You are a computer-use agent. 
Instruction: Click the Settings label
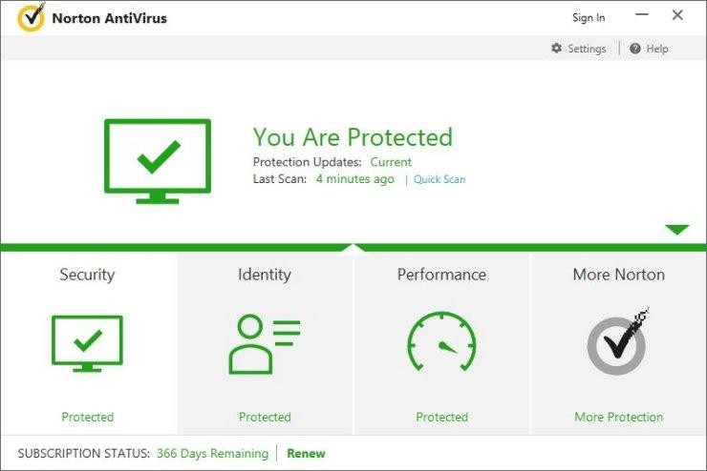(x=587, y=49)
